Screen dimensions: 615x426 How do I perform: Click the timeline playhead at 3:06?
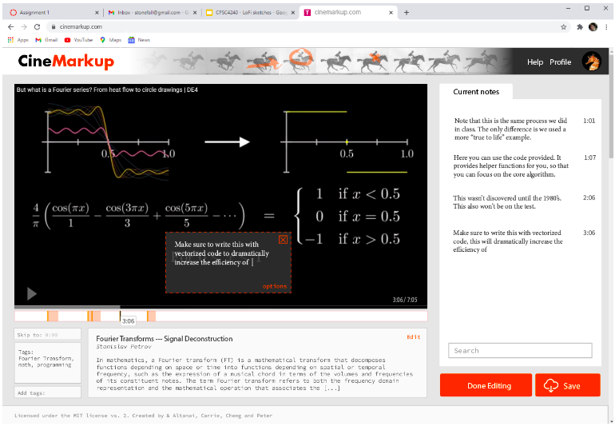click(x=121, y=316)
